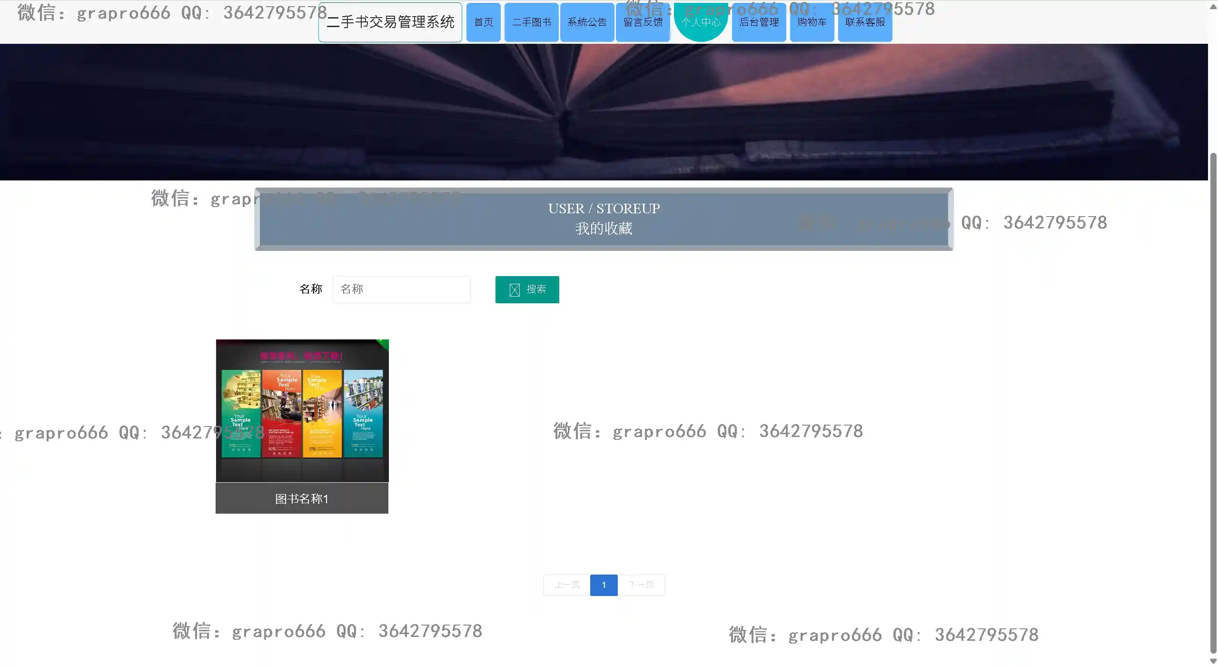Select the 个人中心 nav item
This screenshot has height=666, width=1218.
pos(701,21)
